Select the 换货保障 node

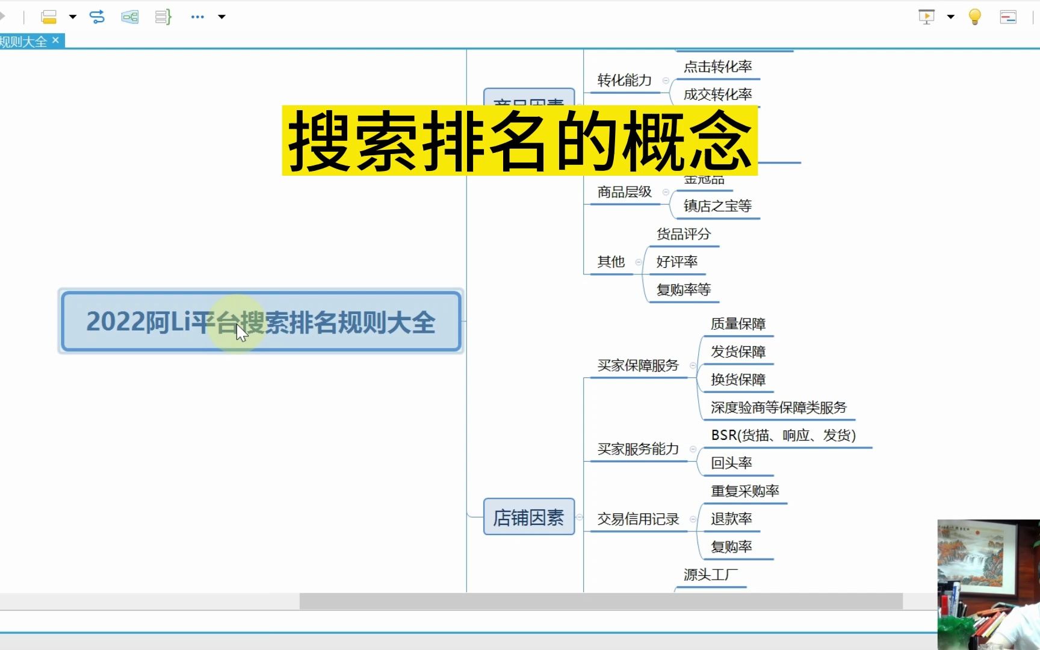(738, 379)
